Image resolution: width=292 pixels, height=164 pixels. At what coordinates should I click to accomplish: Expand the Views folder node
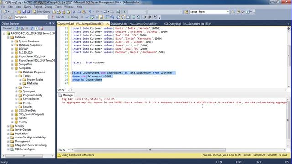coord(16,87)
